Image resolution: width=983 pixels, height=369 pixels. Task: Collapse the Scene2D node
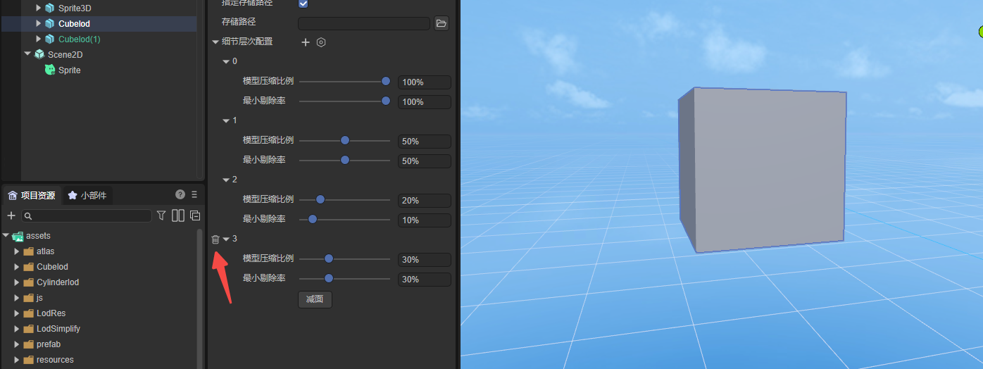(x=27, y=54)
